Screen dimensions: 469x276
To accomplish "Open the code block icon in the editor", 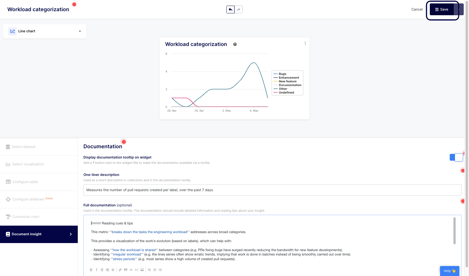I will (x=131, y=270).
